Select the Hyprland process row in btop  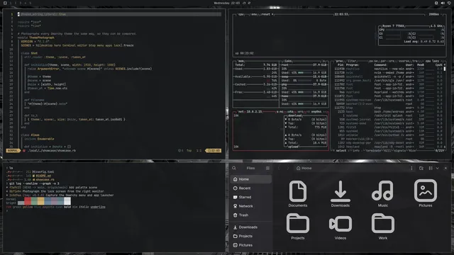pyautogui.click(x=388, y=92)
